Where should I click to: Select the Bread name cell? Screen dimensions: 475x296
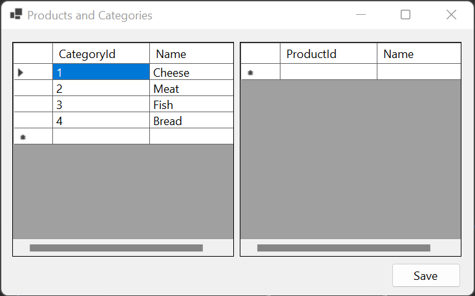[191, 121]
